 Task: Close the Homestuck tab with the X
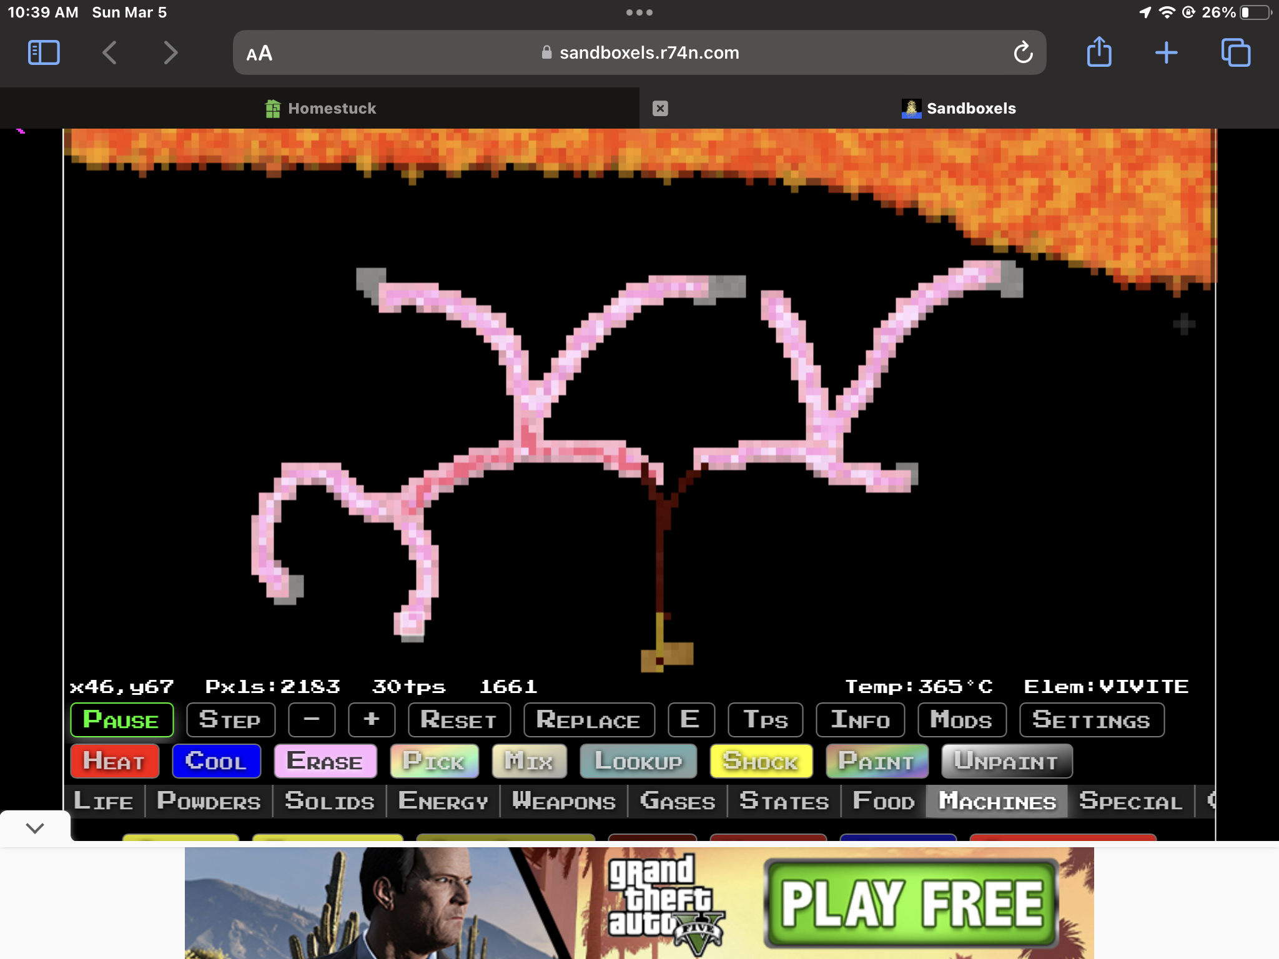[660, 109]
